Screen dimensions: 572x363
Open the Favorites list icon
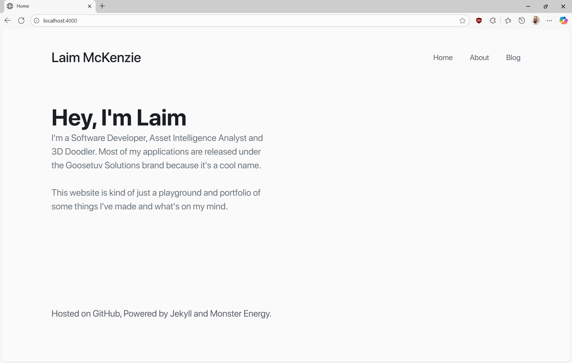click(x=508, y=21)
